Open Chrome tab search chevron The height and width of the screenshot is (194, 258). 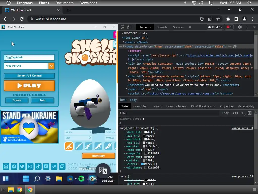tap(217, 9)
